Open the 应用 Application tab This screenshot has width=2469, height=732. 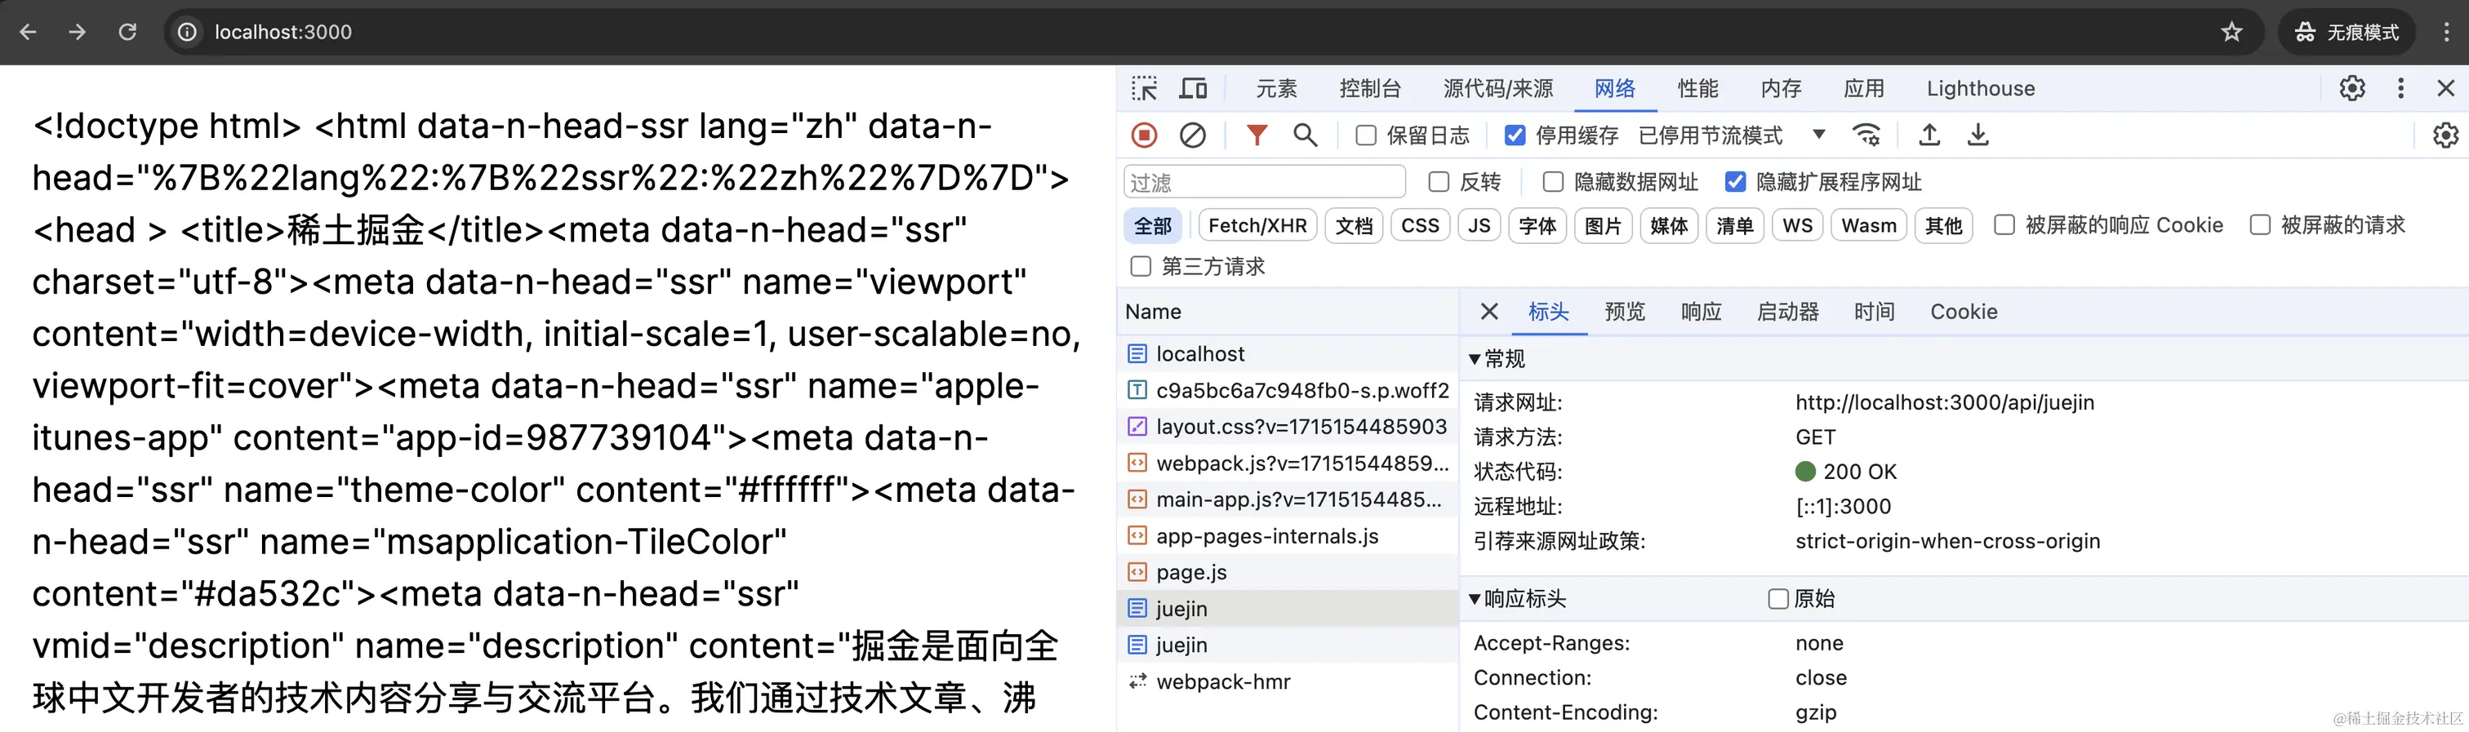coord(1864,88)
